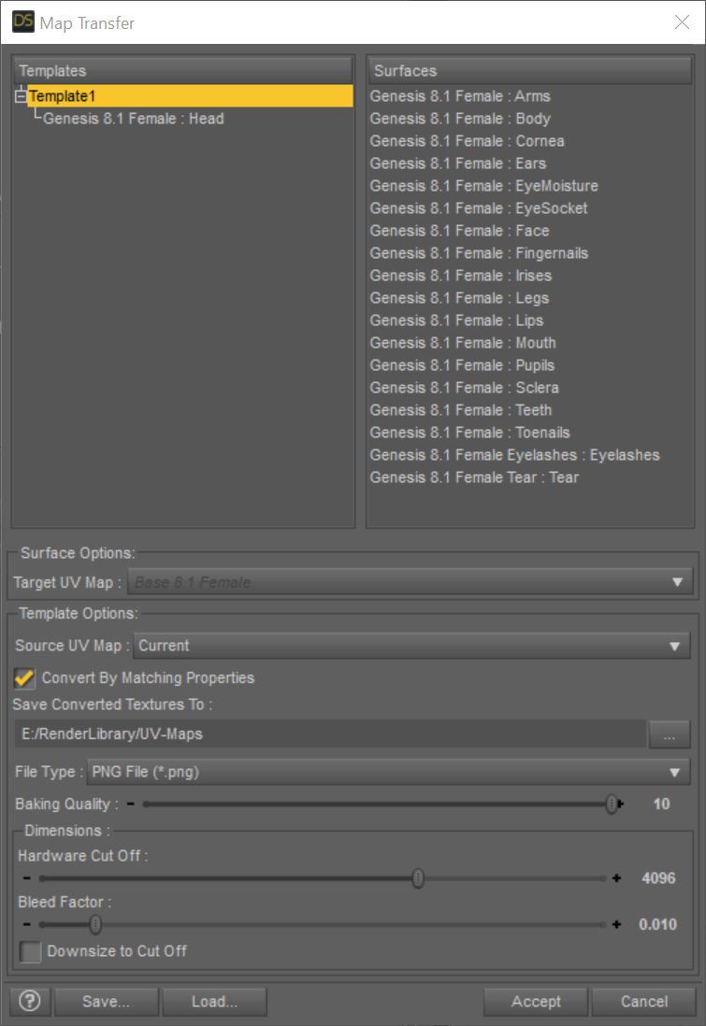This screenshot has width=706, height=1026.
Task: Select Genesis 8.1 Female Tear : Tear surface
Action: click(474, 477)
